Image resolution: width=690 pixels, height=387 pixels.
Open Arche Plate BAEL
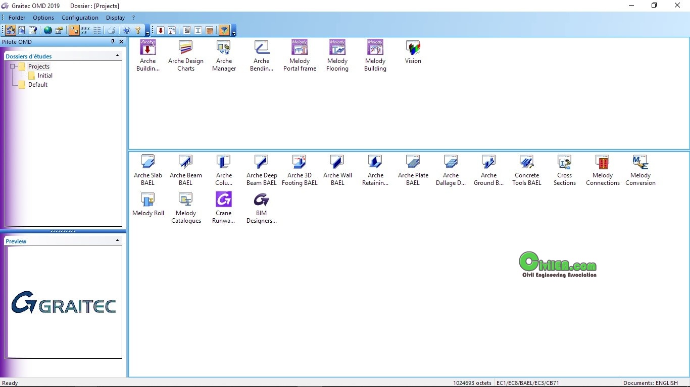tap(413, 170)
